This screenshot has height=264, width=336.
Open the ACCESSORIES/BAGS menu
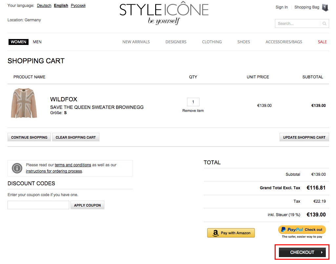pos(284,42)
